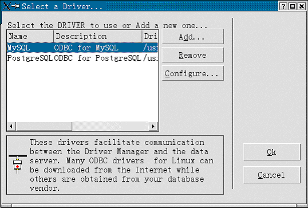This screenshot has height=208, width=308.
Task: Click the help question mark title bar button
Action: [x=283, y=6]
